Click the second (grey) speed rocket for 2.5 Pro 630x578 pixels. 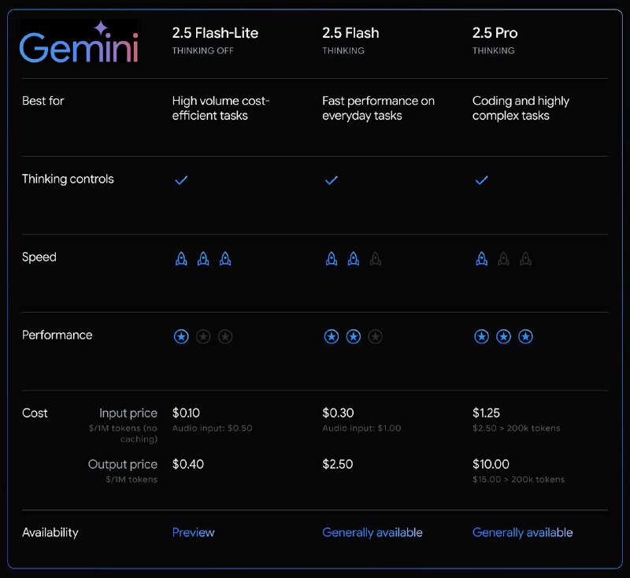(503, 258)
